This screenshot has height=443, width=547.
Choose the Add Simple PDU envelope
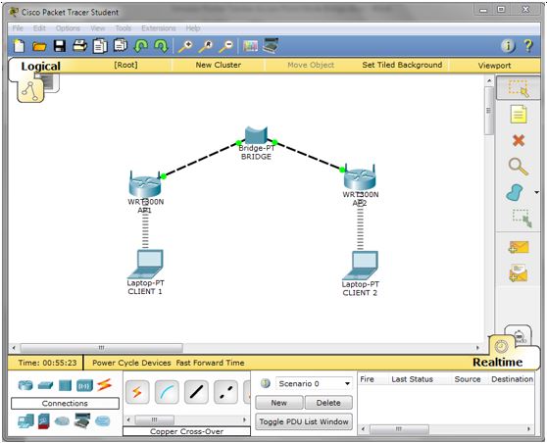(519, 247)
